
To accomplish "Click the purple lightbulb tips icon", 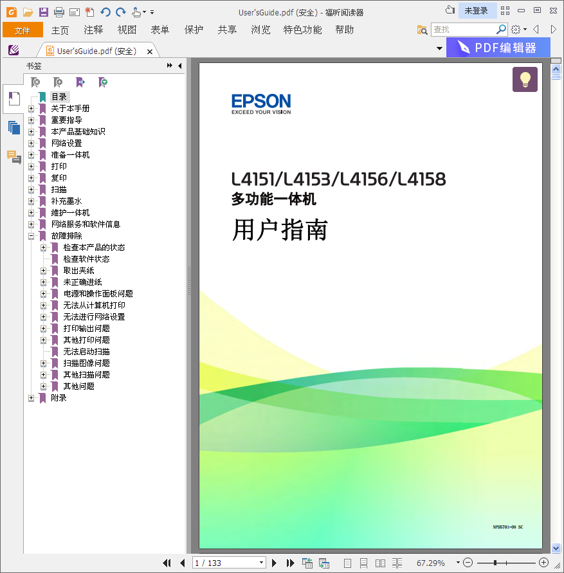I will pos(525,79).
